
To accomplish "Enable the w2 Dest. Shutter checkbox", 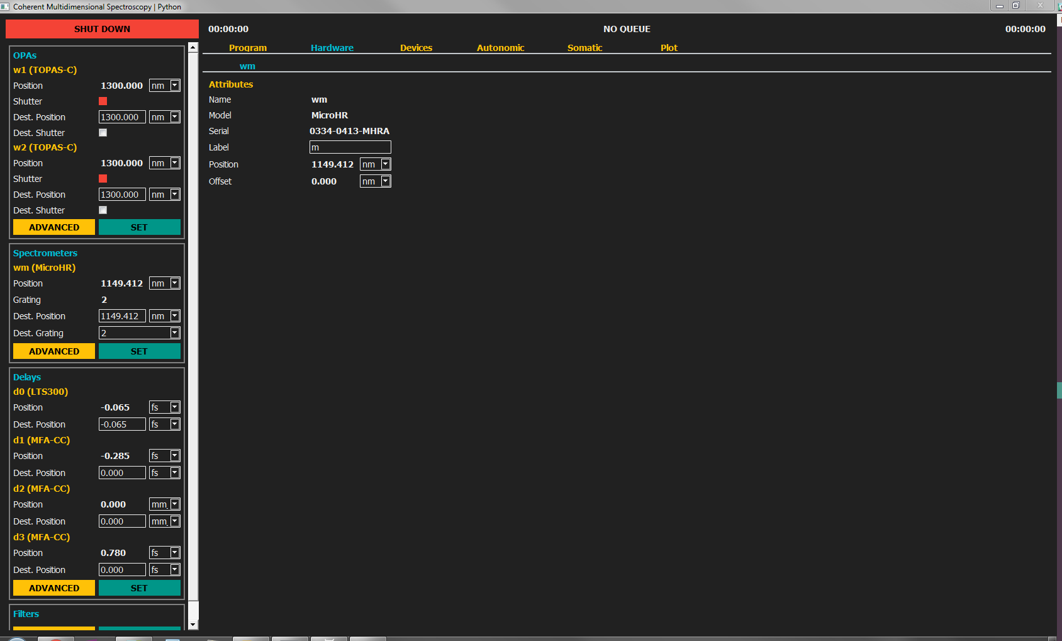I will click(103, 210).
